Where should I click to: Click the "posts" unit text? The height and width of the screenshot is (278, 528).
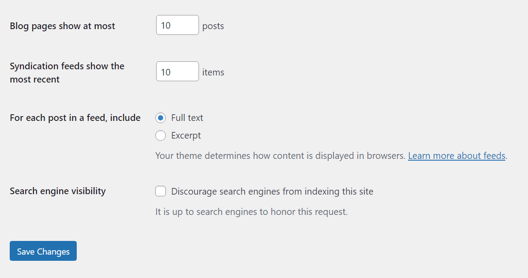click(x=213, y=26)
